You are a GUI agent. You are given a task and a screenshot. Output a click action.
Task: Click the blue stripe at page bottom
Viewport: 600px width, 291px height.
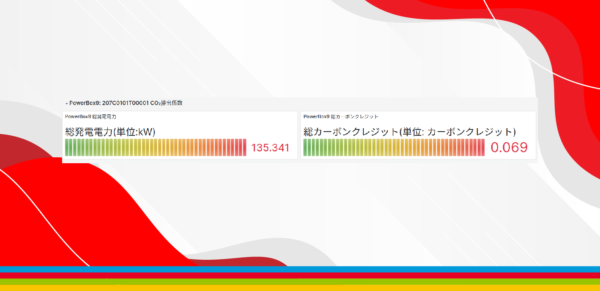pyautogui.click(x=300, y=269)
